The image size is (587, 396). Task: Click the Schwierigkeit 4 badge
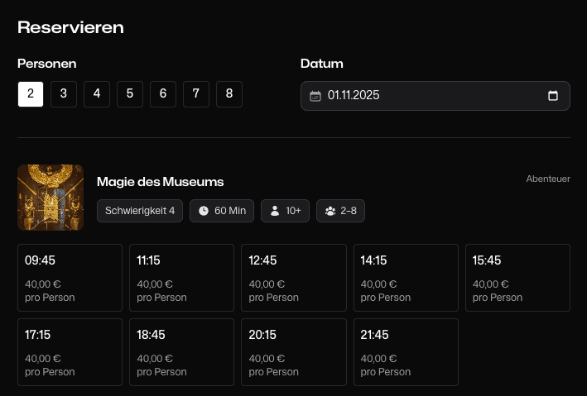pyautogui.click(x=140, y=211)
